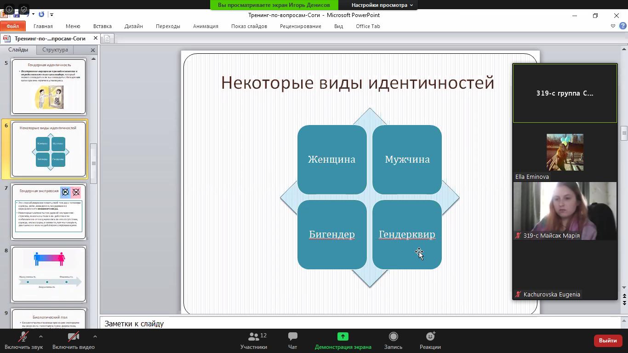Click the meeting info icon

coord(9,9)
